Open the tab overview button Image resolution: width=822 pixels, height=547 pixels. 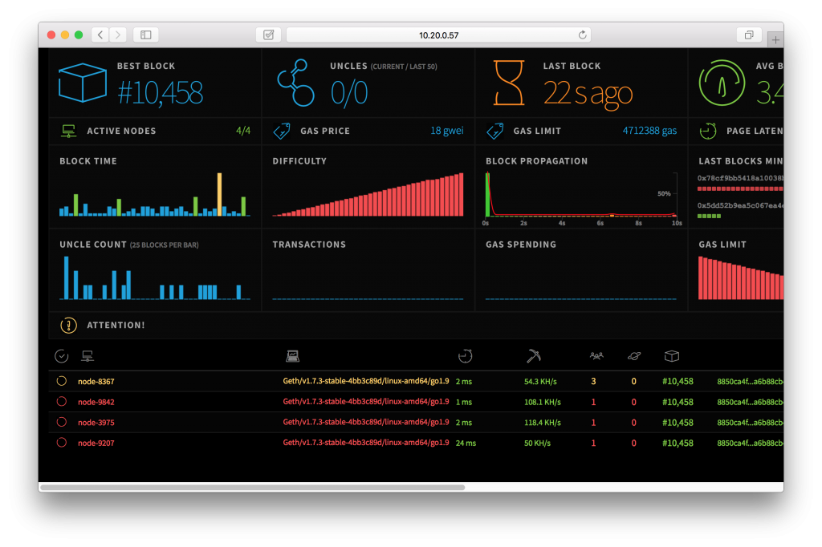pos(749,35)
